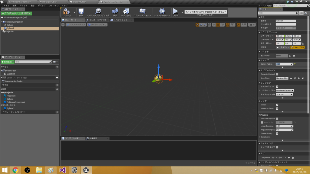The height and width of the screenshot is (174, 310).
Task: Remove all Component Tags with the trash icon
Action: (x=293, y=158)
